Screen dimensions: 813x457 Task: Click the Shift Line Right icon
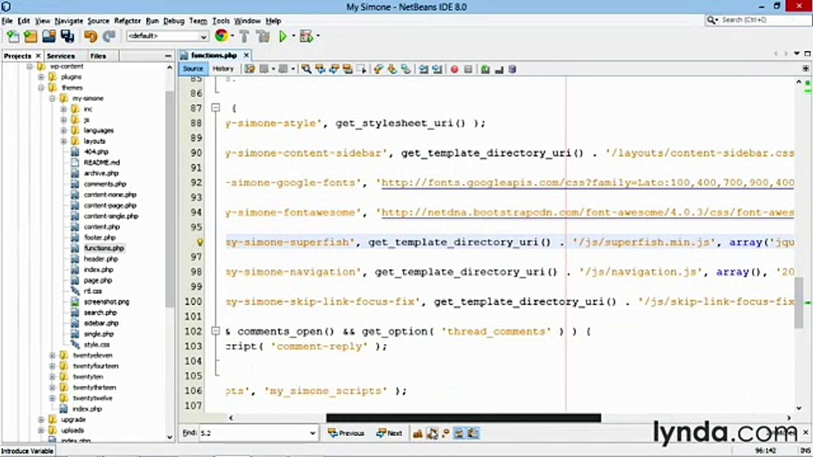(x=437, y=69)
